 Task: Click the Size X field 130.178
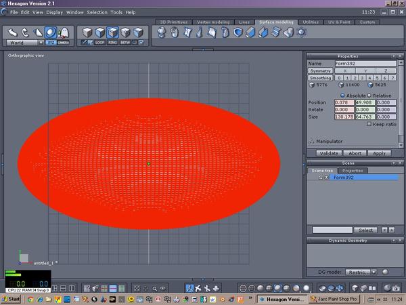[344, 117]
